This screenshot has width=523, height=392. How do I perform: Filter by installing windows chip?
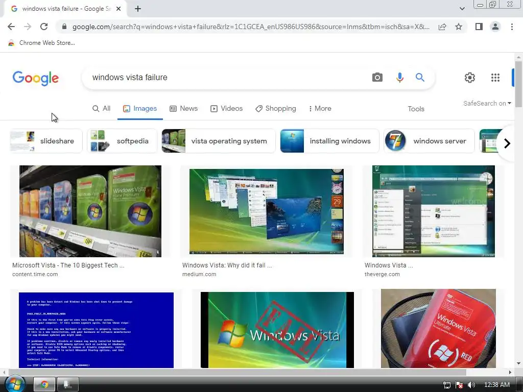330,141
